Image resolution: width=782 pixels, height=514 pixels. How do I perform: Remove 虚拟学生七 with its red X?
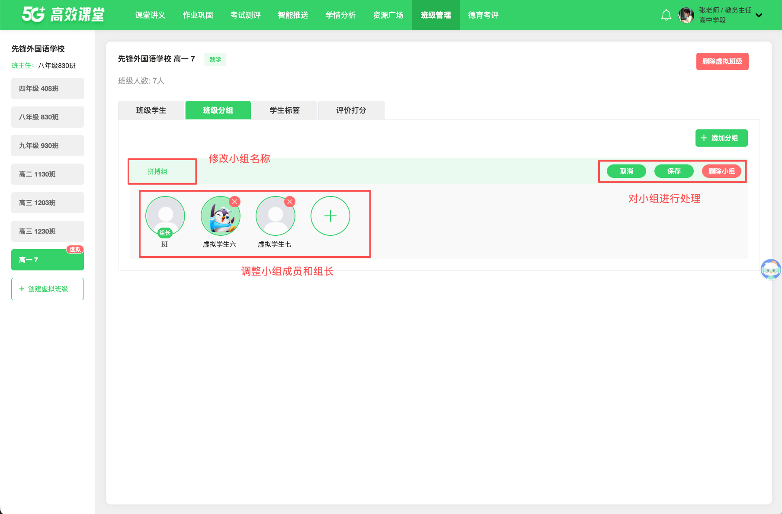(290, 201)
